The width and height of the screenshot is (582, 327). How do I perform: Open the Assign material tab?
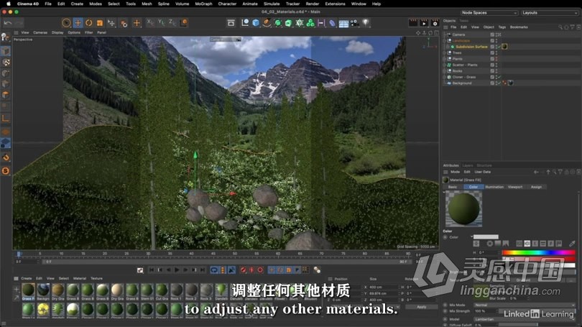[x=536, y=187]
